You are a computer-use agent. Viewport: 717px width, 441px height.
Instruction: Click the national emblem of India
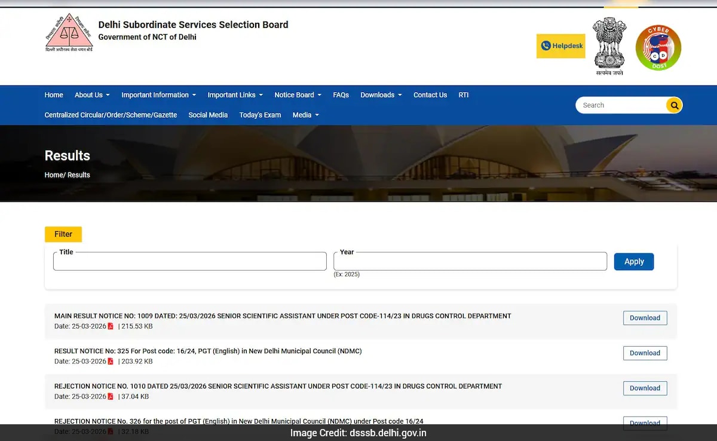click(609, 46)
